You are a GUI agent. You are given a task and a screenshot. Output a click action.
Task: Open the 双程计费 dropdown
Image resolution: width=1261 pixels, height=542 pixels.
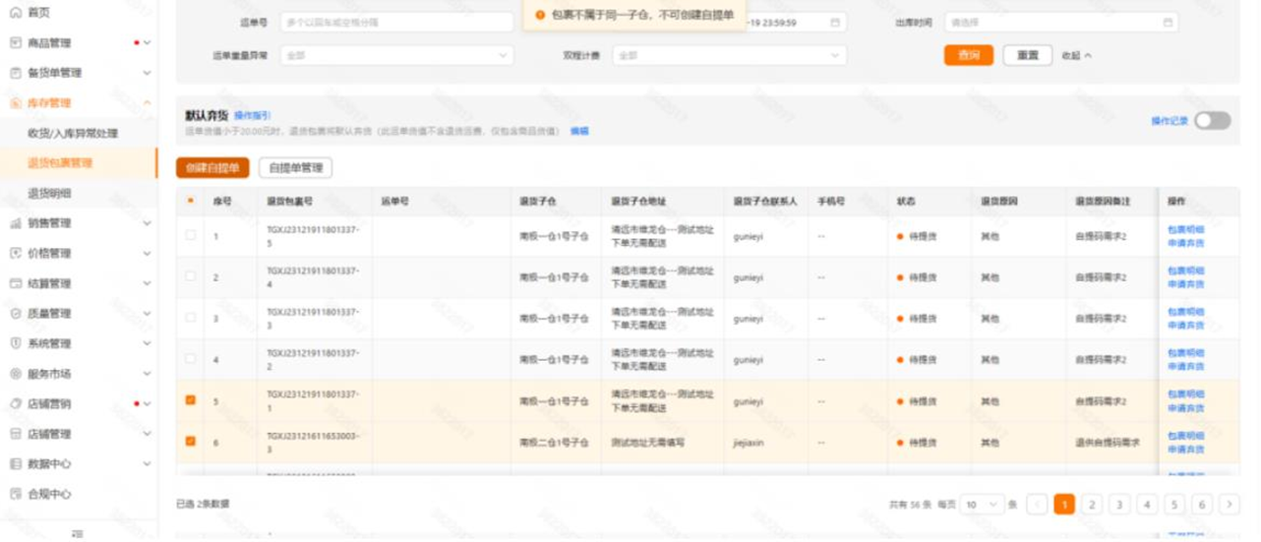point(728,56)
